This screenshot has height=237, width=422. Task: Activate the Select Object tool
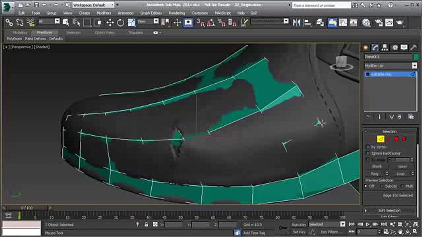coord(66,22)
